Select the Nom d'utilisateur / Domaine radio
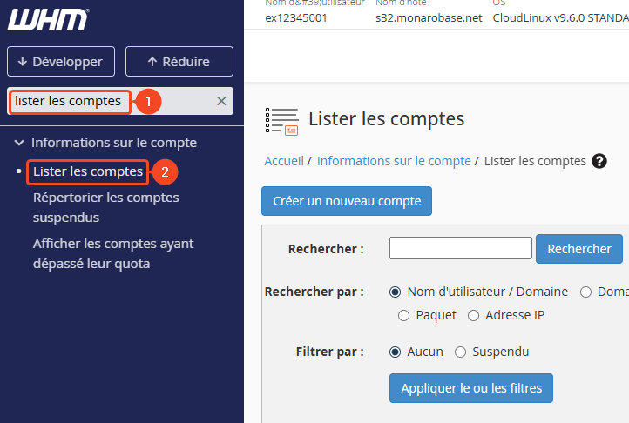This screenshot has width=629, height=423. coord(396,292)
